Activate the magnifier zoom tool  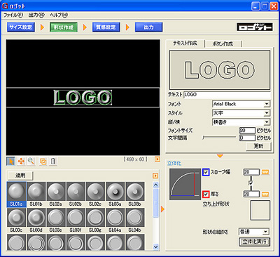click(x=31, y=162)
